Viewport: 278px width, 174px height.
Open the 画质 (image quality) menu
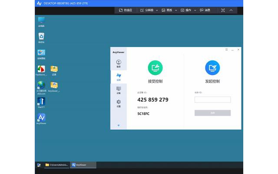point(167,10)
